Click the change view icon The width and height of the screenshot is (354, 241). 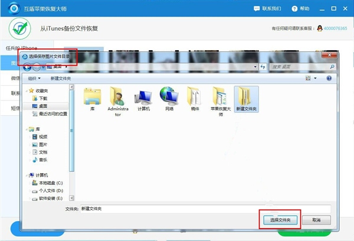click(x=308, y=78)
